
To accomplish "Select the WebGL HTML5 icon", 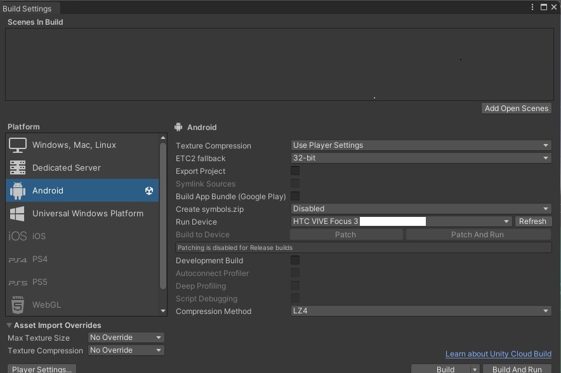I will click(x=18, y=305).
